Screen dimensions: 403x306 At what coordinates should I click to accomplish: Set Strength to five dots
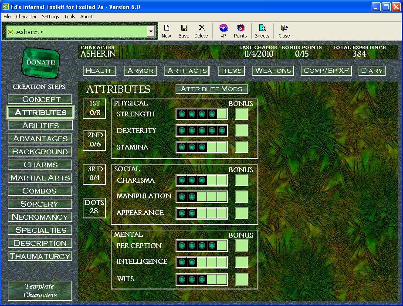pos(222,114)
